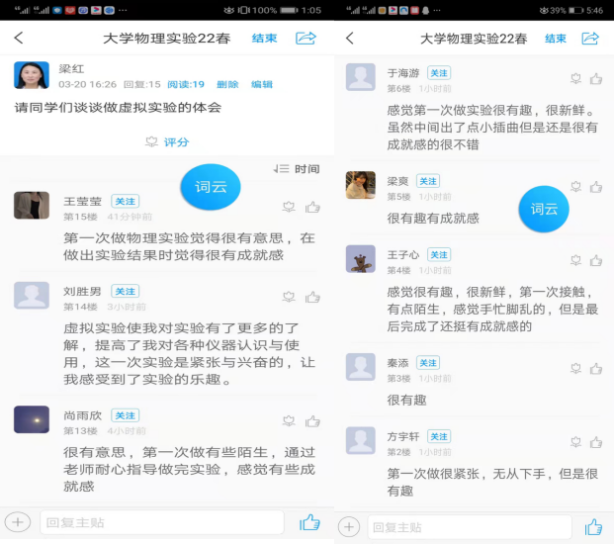This screenshot has height=545, width=614.
Task: Tap plus icon beside left reply box
Action: [17, 521]
